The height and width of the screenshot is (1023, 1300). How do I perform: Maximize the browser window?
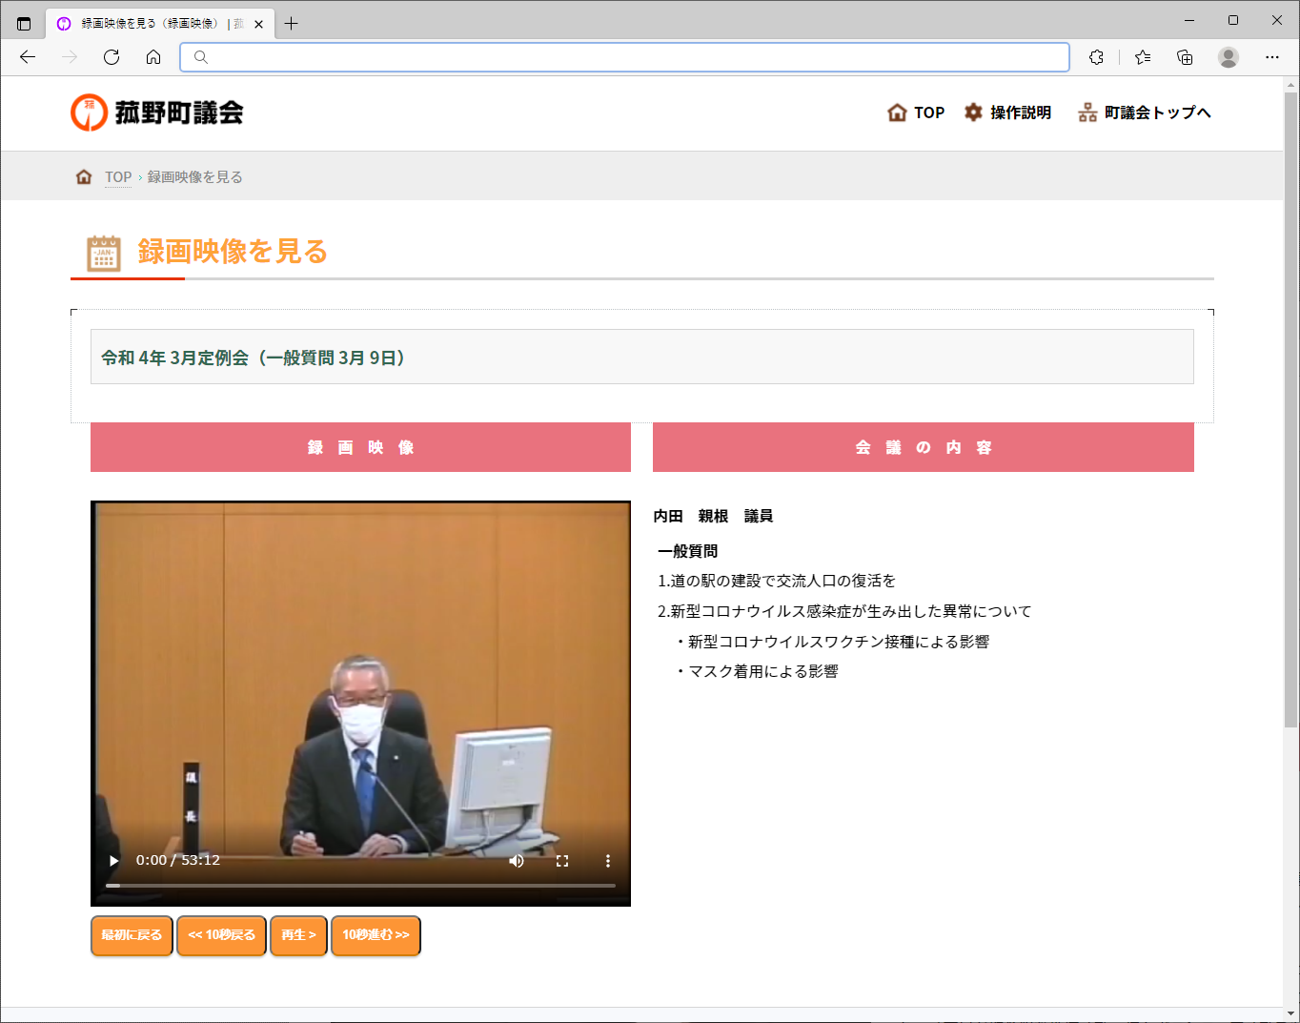click(1233, 20)
